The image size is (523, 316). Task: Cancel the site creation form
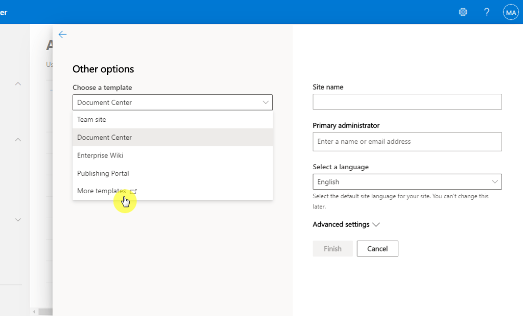(377, 249)
